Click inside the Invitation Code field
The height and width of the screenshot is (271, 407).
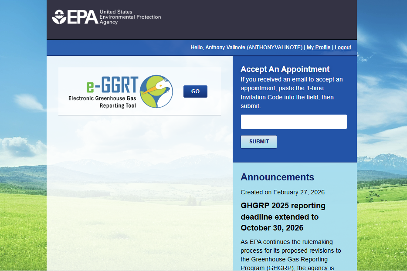[x=293, y=122]
